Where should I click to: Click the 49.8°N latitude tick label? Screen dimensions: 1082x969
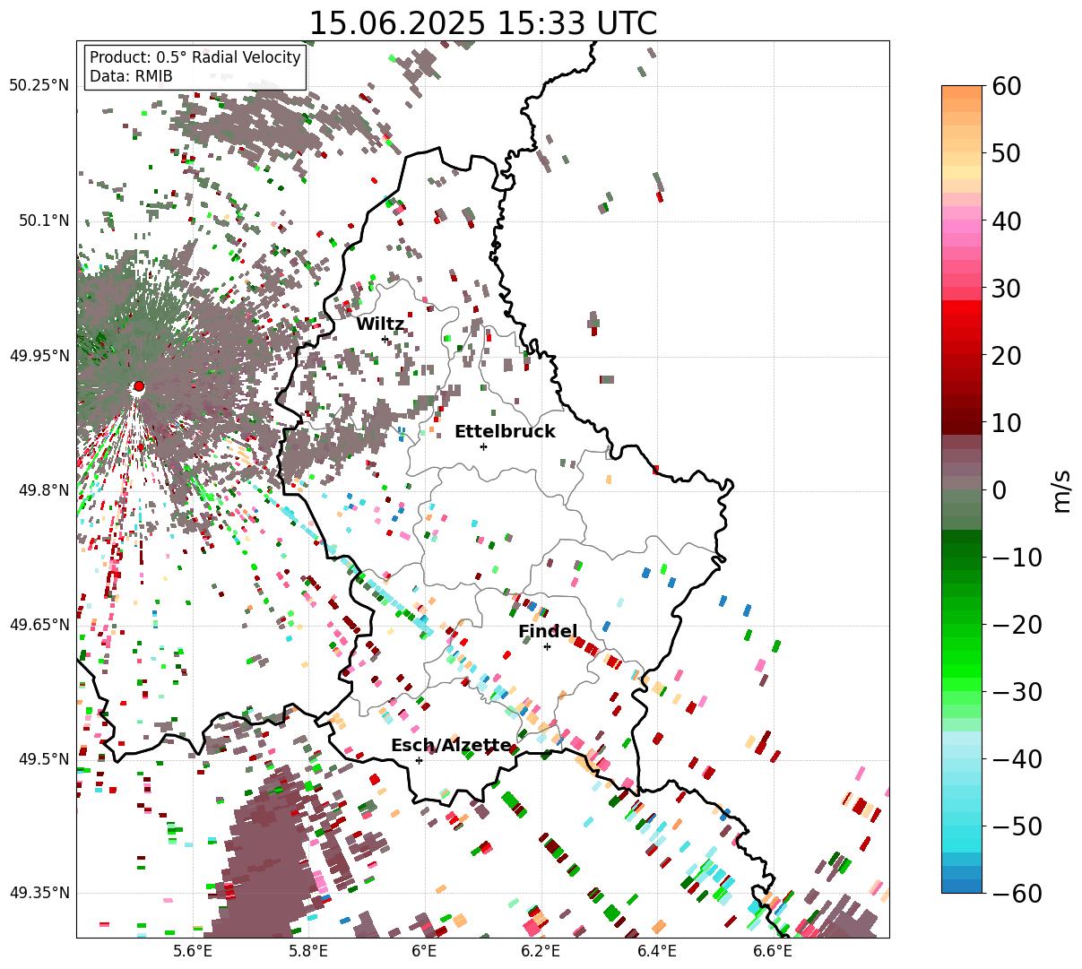coord(43,490)
